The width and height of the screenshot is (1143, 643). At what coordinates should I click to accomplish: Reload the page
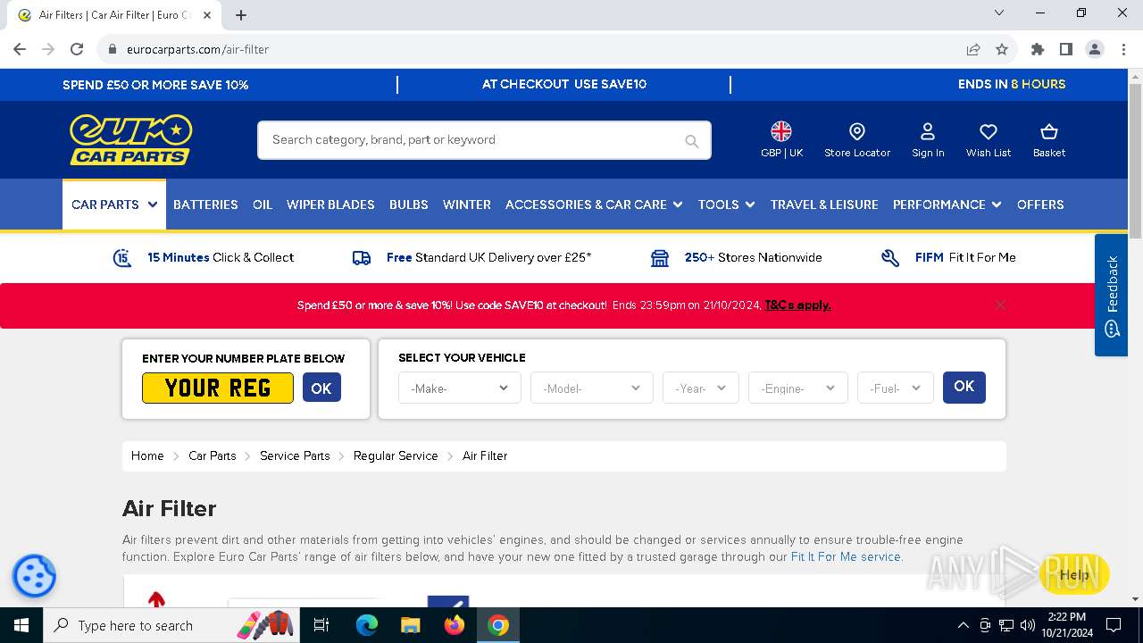(x=77, y=49)
